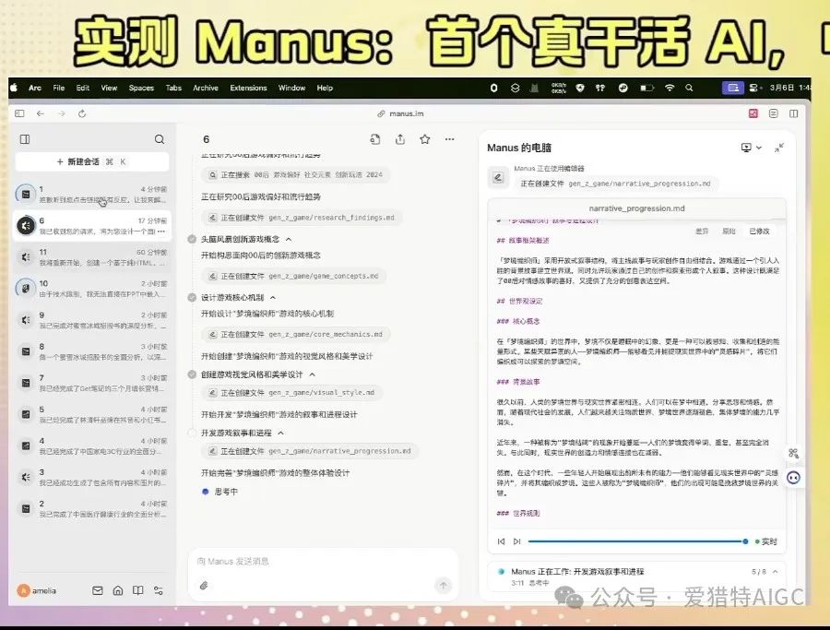
Task: Attach a file with the paperclip icon
Action: [x=204, y=585]
